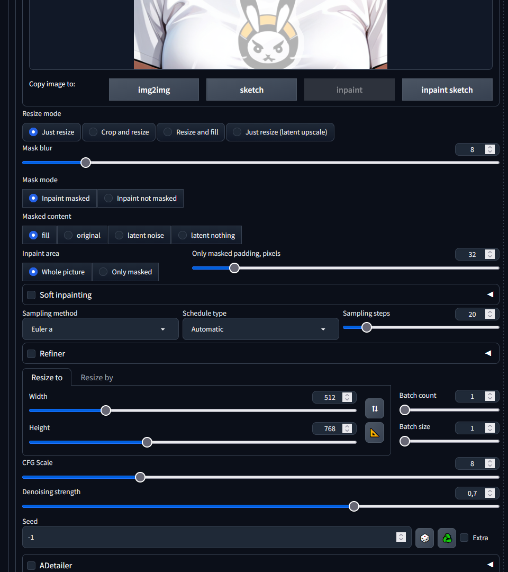The height and width of the screenshot is (572, 508).
Task: Choose Inpaint not masked mask mode
Action: pos(140,198)
